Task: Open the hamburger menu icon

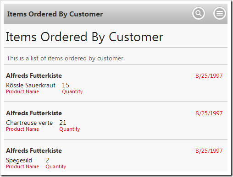Action: pyautogui.click(x=220, y=13)
